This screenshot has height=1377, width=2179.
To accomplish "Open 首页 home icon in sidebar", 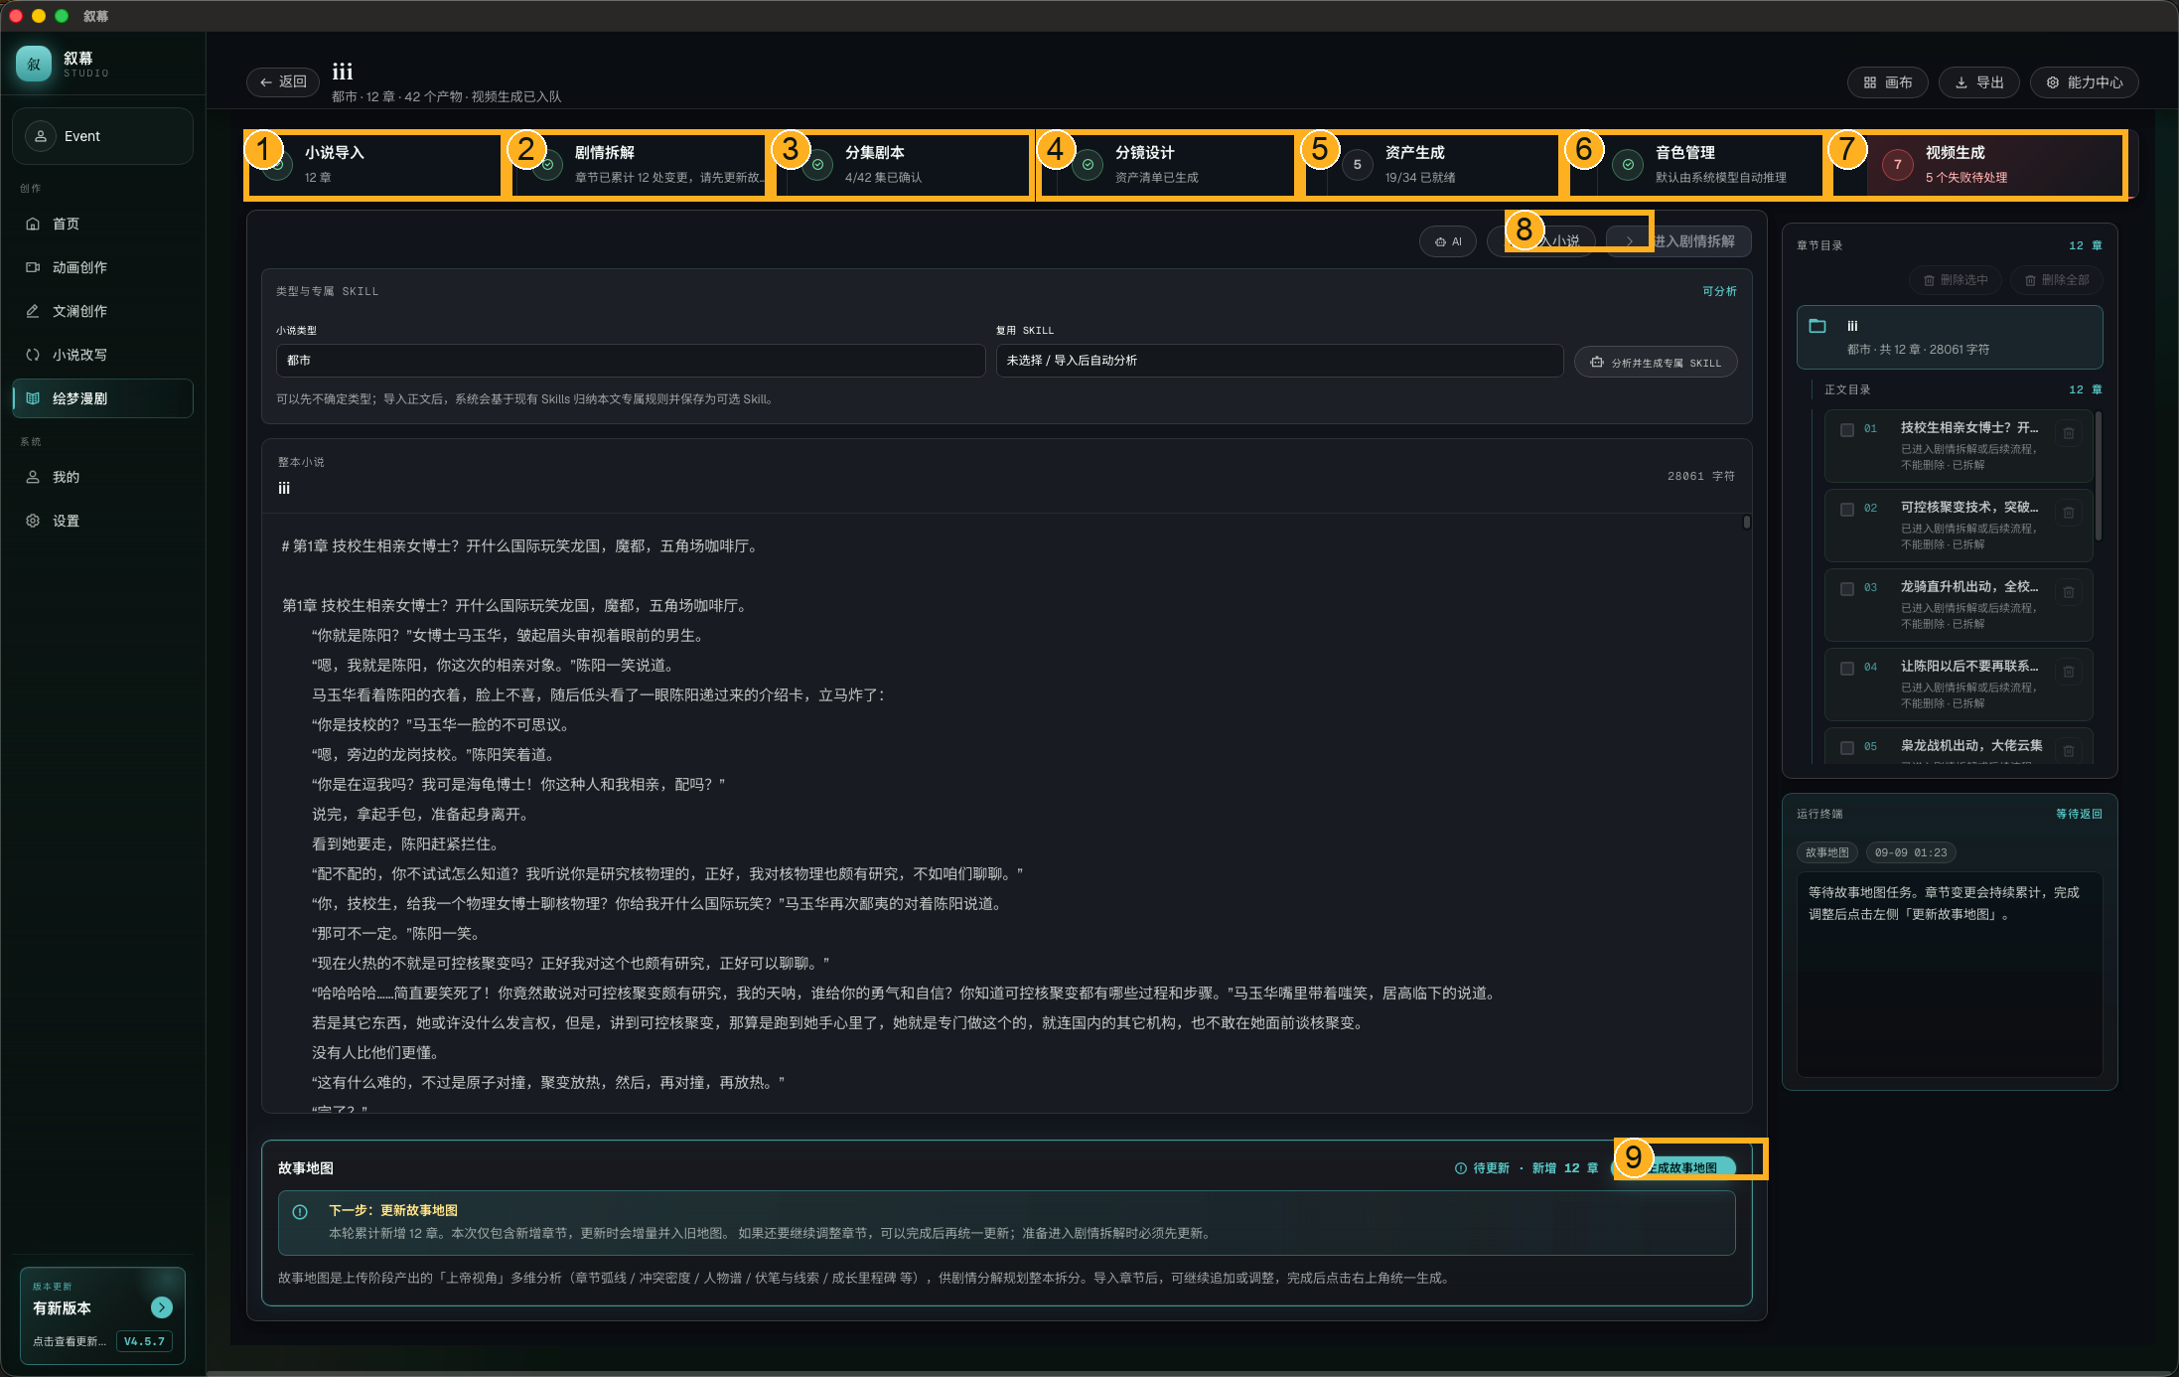I will coord(33,224).
